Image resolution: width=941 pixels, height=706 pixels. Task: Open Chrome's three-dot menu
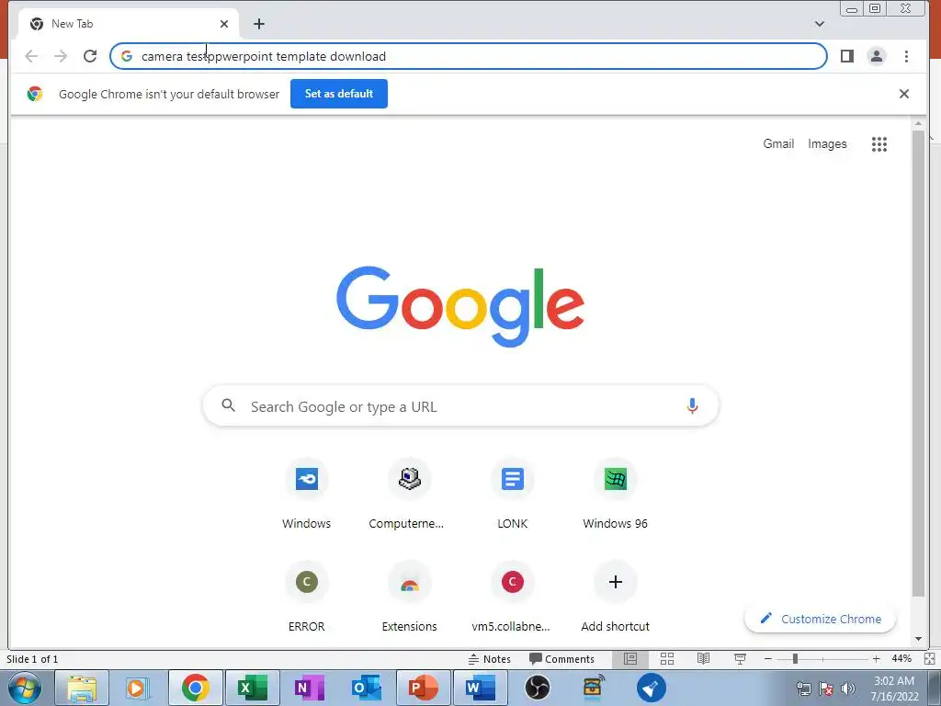(x=906, y=56)
